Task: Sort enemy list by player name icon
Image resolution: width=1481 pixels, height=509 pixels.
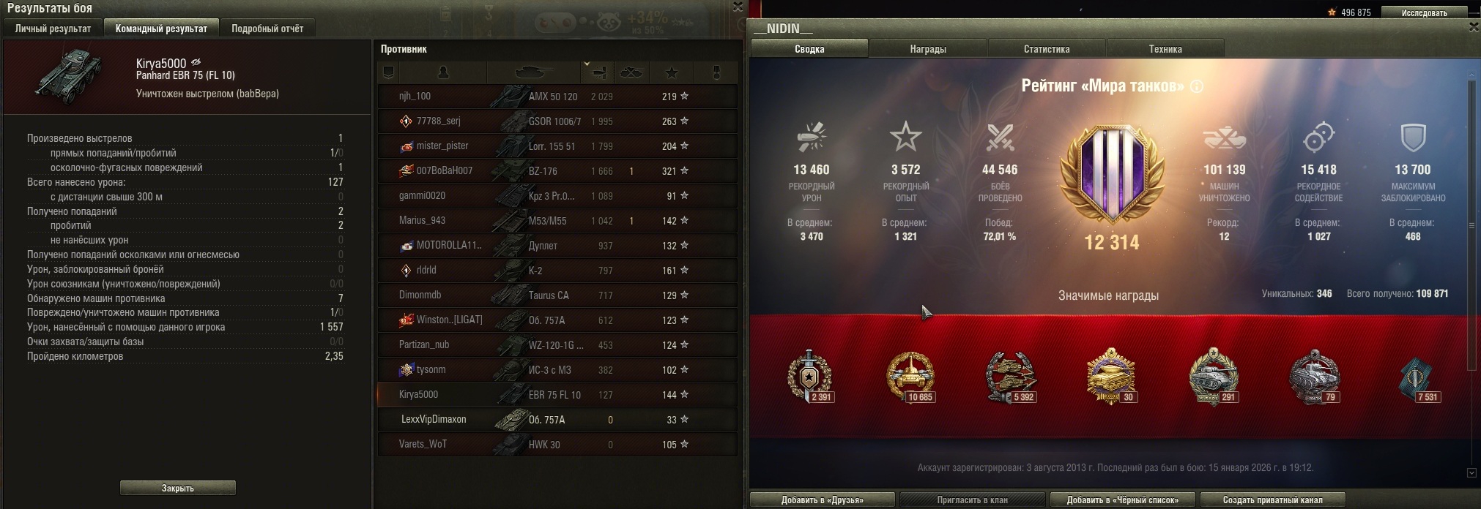Action: pos(442,72)
